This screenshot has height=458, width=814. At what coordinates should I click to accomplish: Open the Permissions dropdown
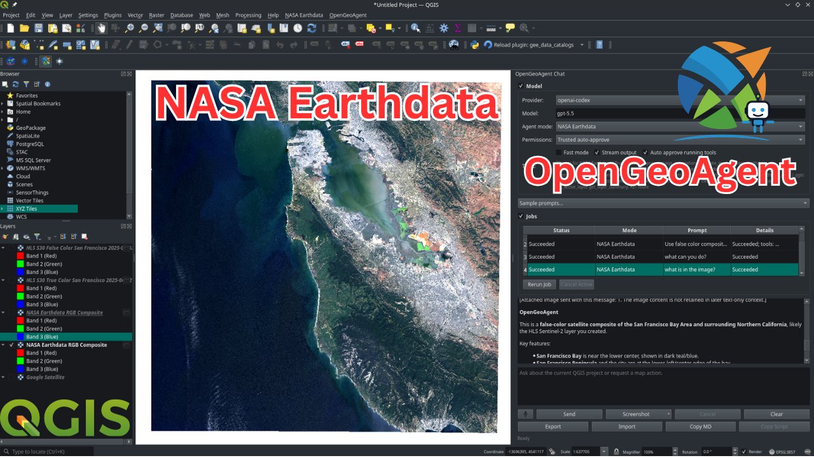point(680,139)
